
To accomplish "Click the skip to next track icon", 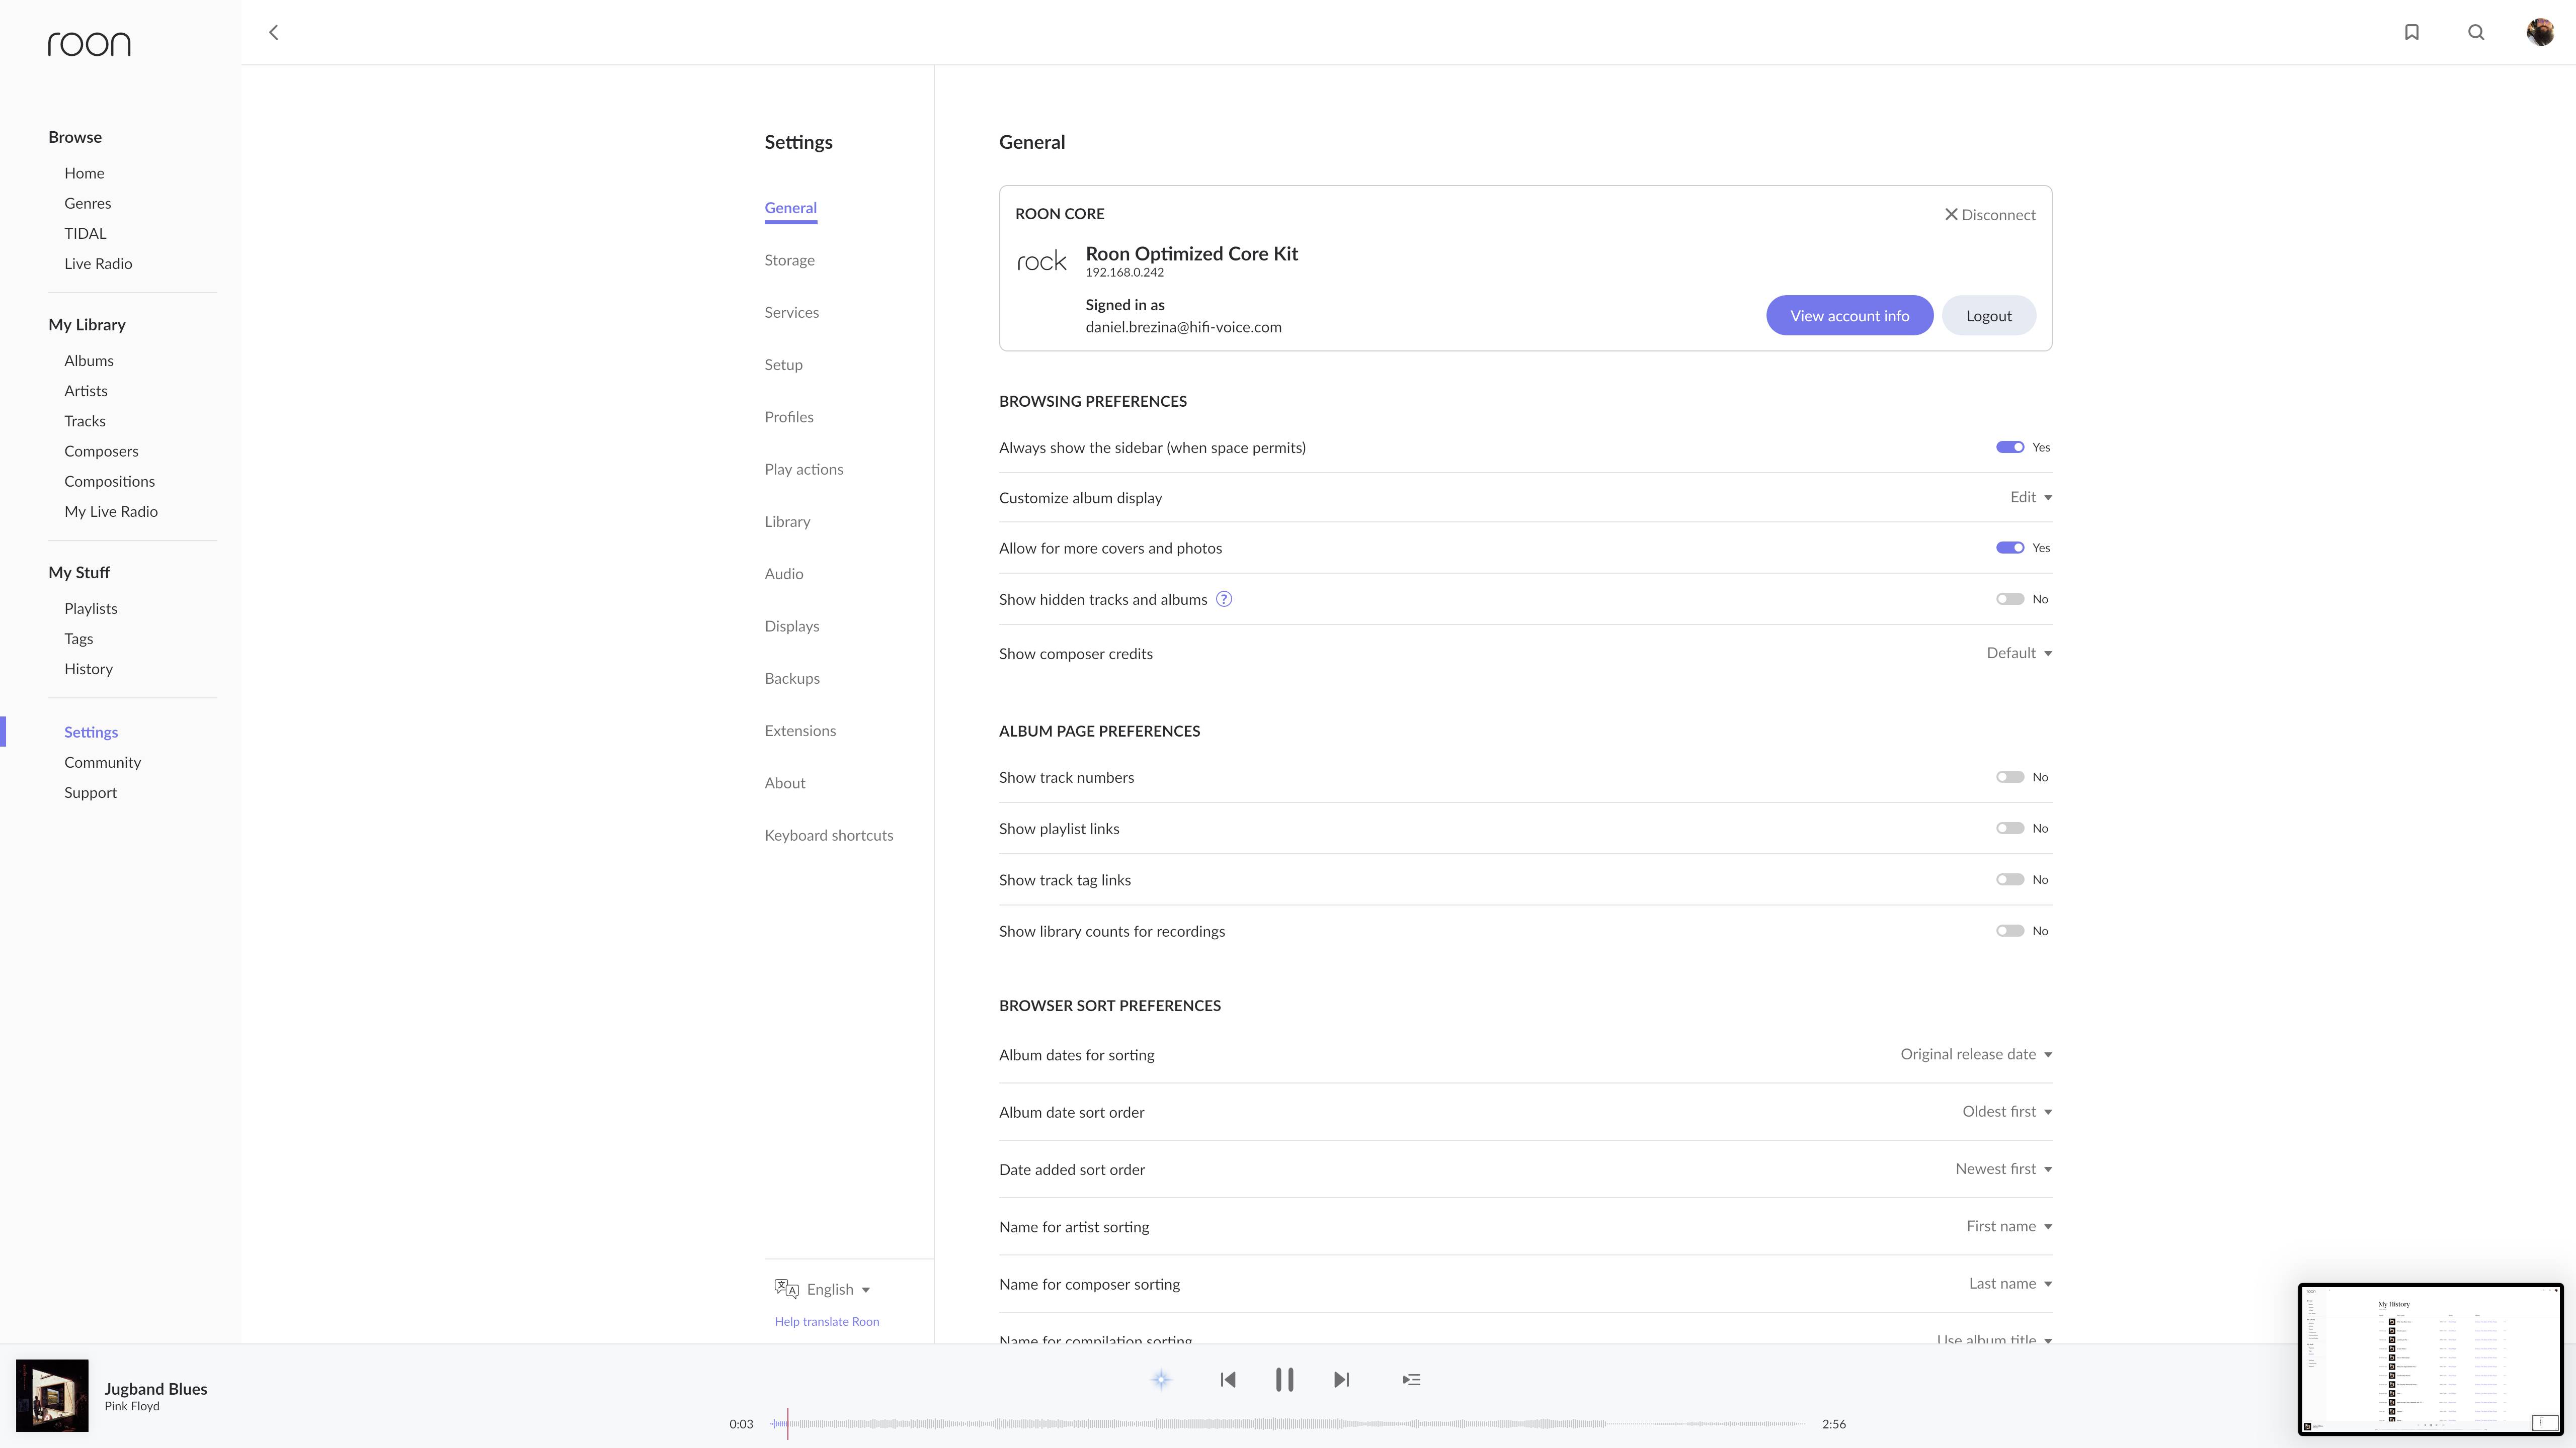I will coord(1343,1379).
